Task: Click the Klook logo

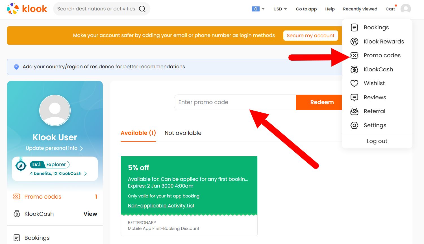Action: tap(27, 9)
